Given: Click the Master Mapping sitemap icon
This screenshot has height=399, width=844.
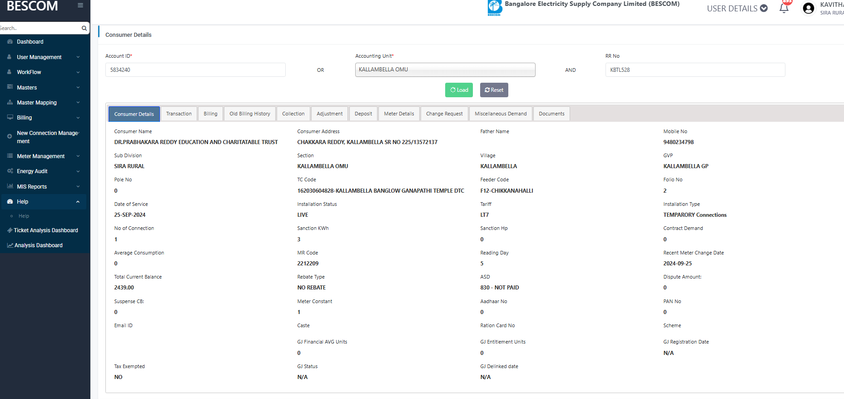Looking at the screenshot, I should pos(10,102).
